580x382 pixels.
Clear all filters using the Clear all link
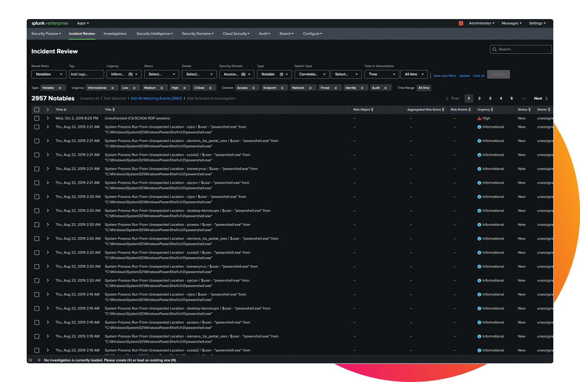[479, 76]
